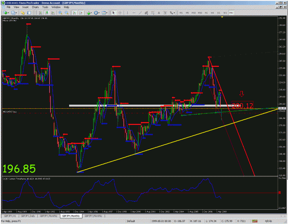Click the red 200.12 price label
Image resolution: width=288 pixels, height=224 pixels.
242,105
